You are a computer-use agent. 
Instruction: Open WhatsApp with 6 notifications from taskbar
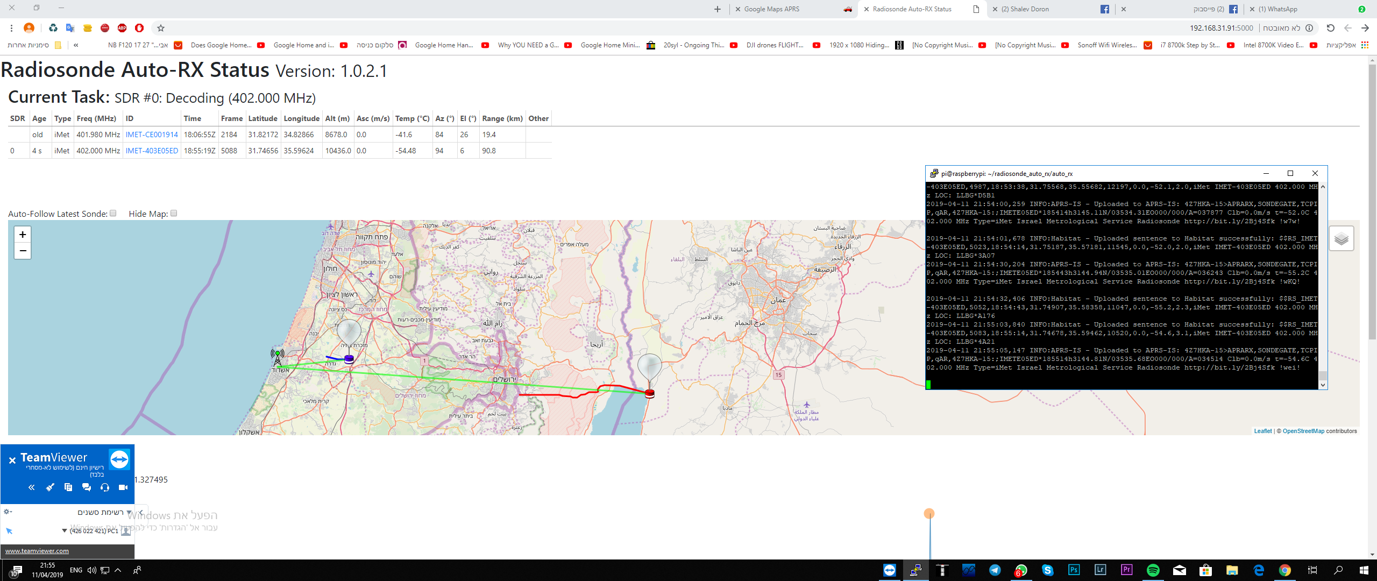click(1021, 570)
